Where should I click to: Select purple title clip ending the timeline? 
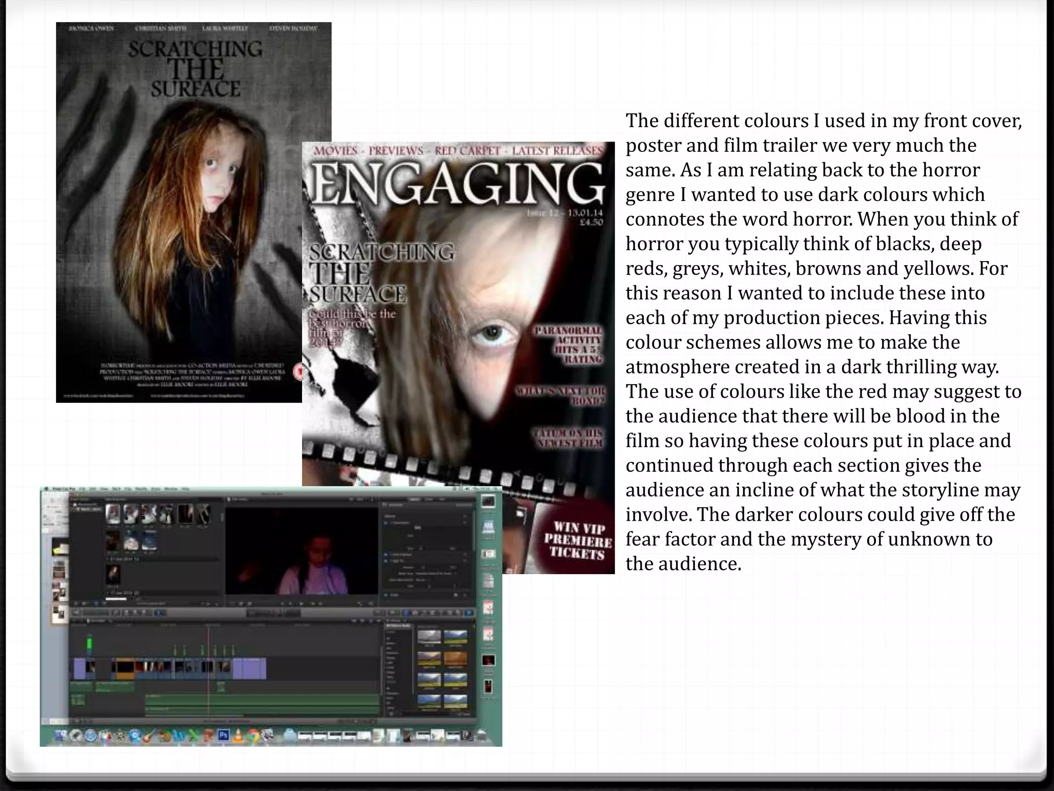(x=250, y=668)
